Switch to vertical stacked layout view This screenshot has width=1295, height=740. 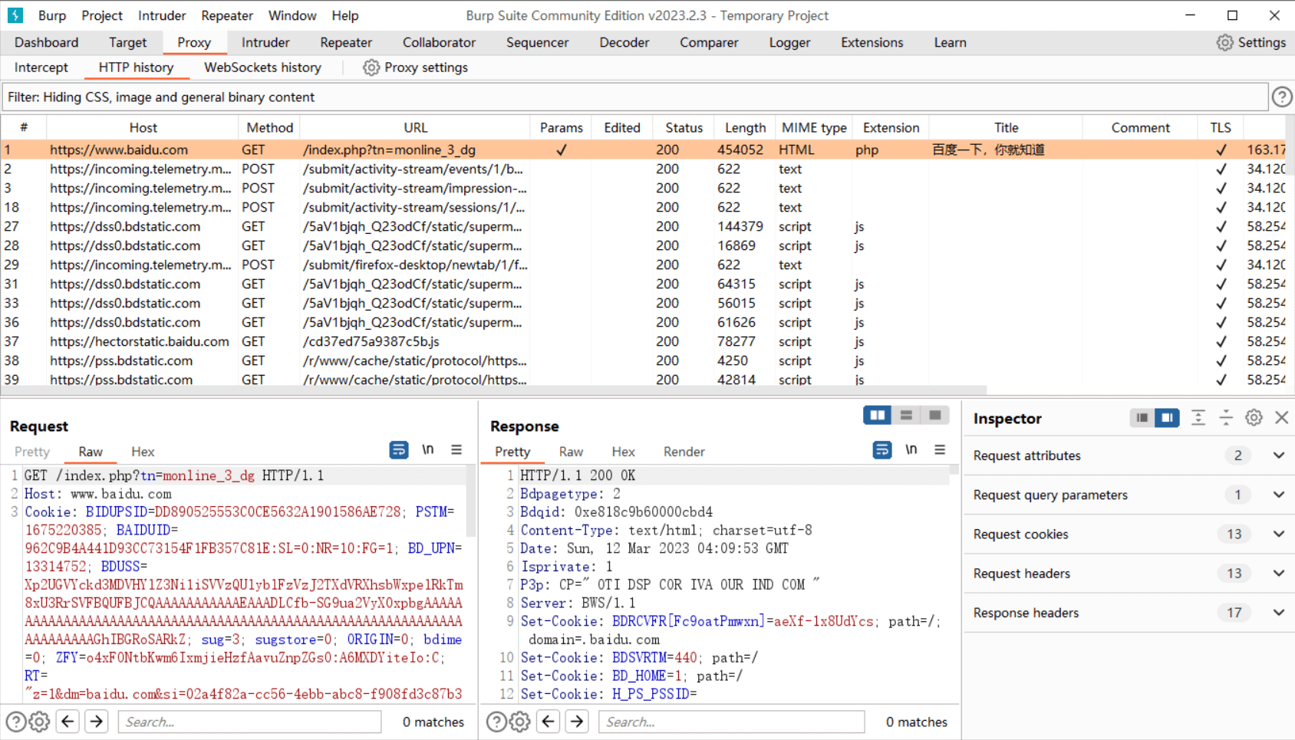tap(906, 416)
